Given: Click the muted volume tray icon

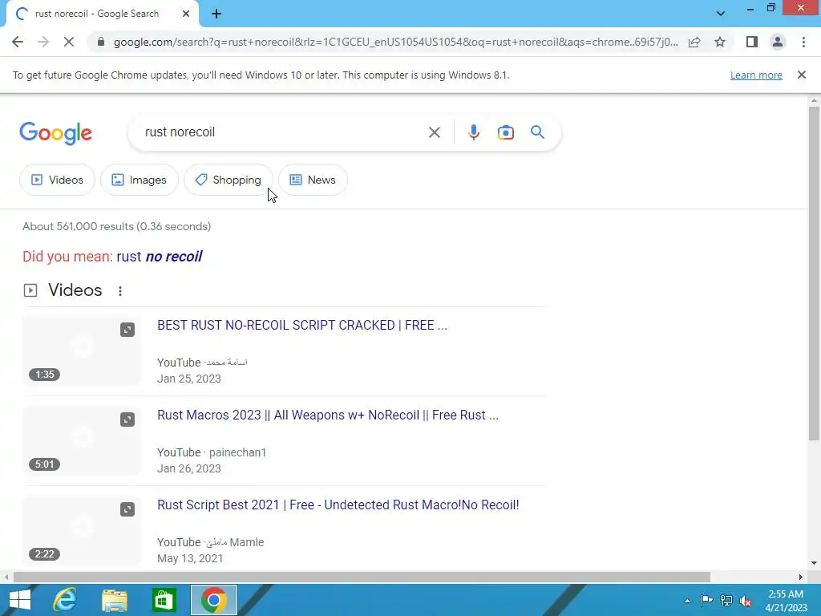Looking at the screenshot, I should [746, 601].
